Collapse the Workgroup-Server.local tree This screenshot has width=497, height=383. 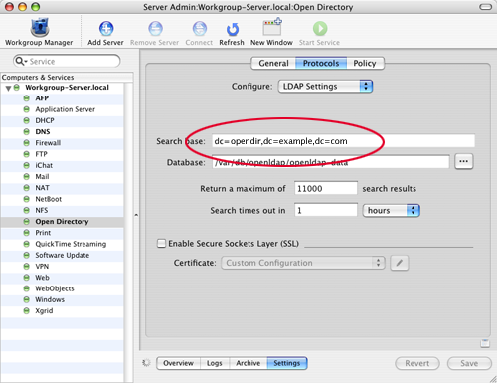click(x=8, y=88)
